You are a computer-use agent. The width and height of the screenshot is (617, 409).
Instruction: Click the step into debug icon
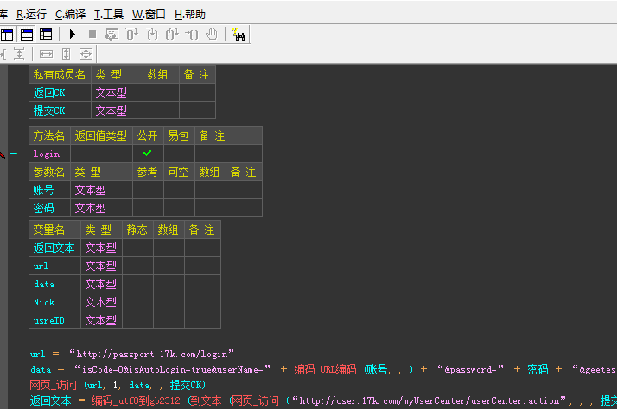[152, 35]
